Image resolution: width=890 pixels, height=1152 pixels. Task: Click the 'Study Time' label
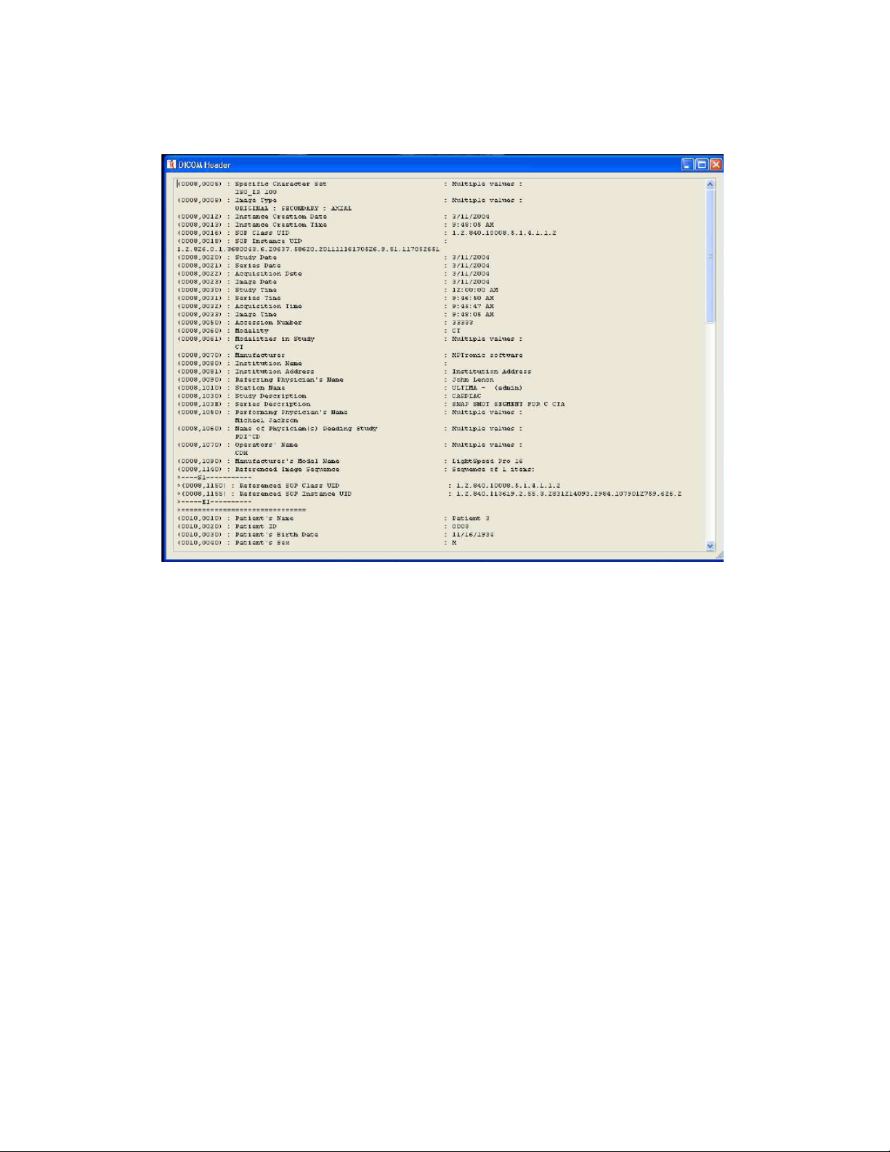(x=256, y=290)
